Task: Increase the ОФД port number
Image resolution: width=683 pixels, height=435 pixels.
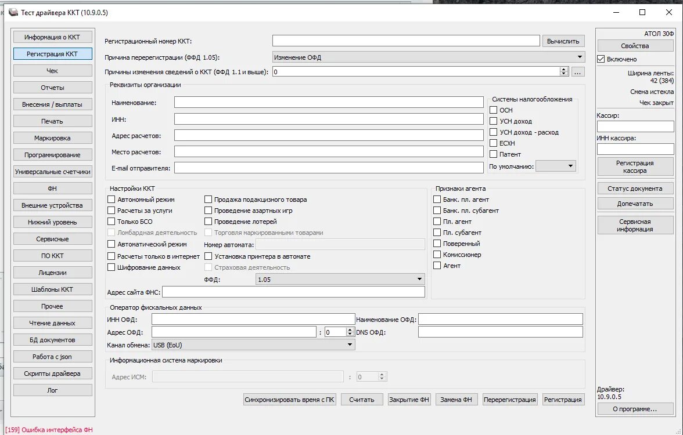Action: click(x=350, y=329)
